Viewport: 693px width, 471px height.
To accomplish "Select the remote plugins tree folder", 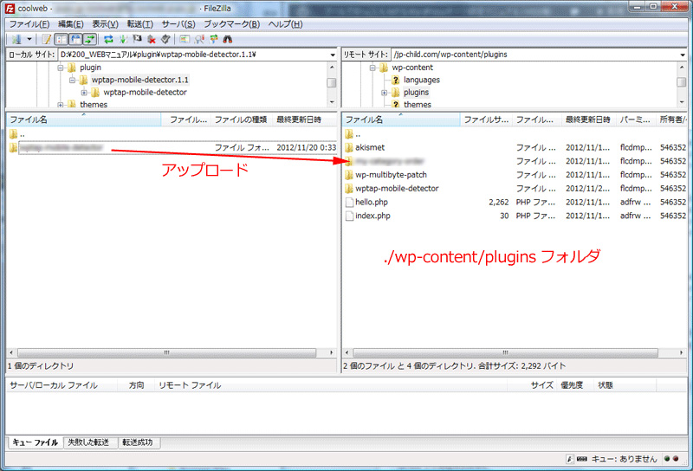I will (x=416, y=93).
